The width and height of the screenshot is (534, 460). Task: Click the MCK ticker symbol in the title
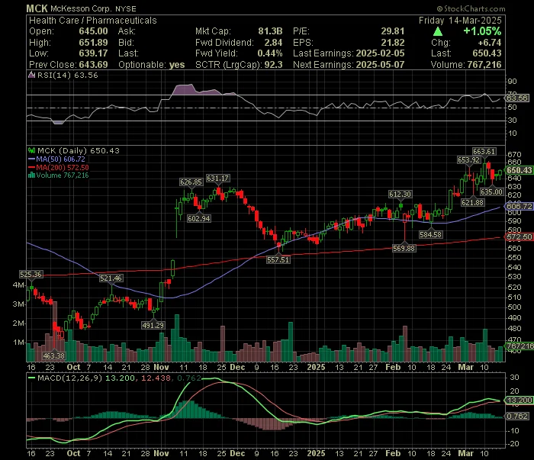pyautogui.click(x=37, y=8)
